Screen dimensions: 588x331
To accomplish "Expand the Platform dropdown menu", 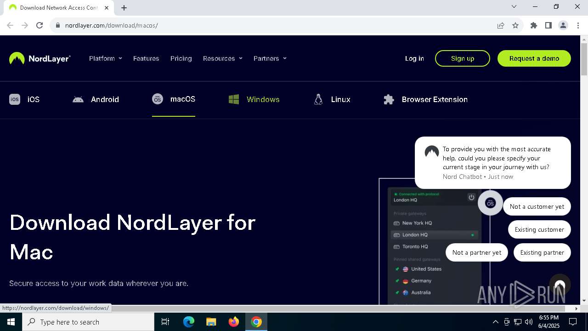I will (x=106, y=58).
